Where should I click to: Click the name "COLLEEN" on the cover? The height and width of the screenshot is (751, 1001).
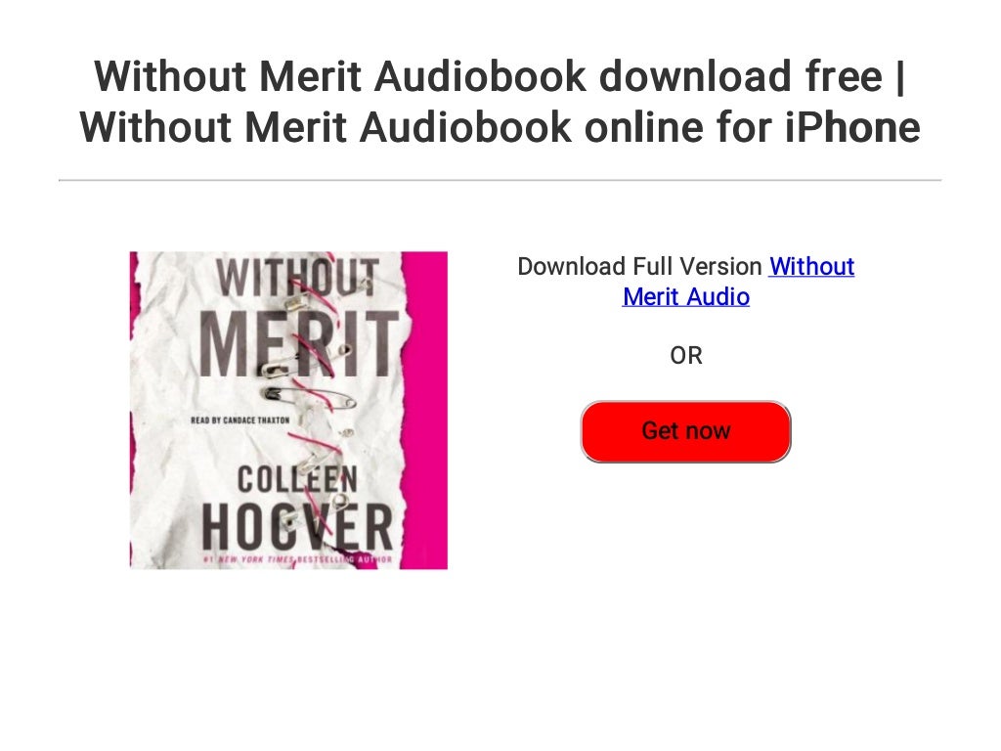coord(297,479)
